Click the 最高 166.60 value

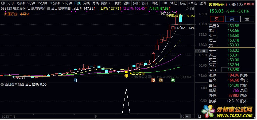point(233,80)
